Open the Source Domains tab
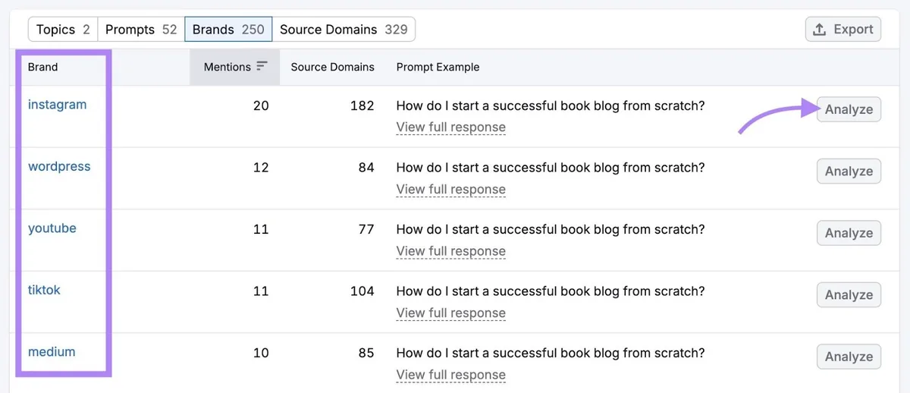 (344, 30)
